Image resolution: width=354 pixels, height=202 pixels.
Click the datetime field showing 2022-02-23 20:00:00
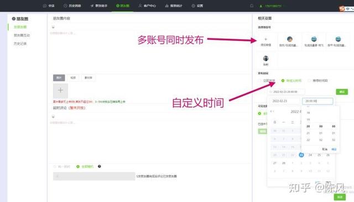pyautogui.click(x=287, y=92)
